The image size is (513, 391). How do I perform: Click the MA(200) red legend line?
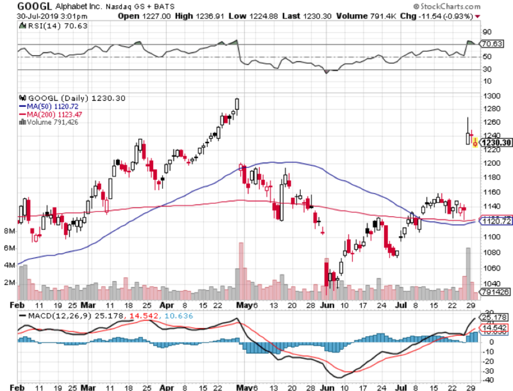(x=23, y=115)
